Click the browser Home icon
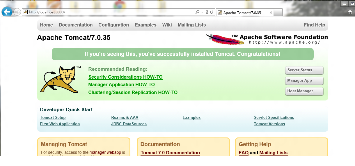The height and width of the screenshot is (166, 355). coord(350,12)
